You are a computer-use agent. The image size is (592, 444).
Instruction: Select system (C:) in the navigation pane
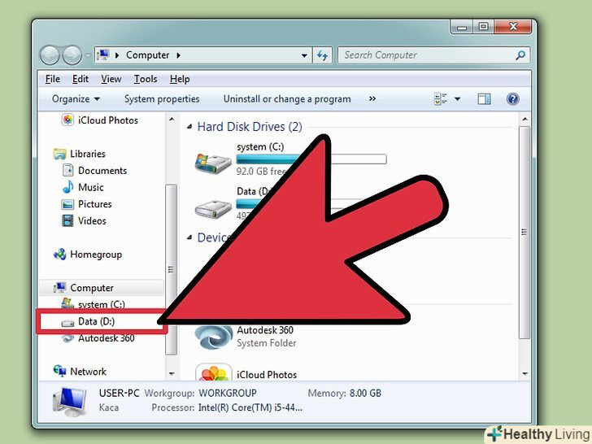point(101,304)
